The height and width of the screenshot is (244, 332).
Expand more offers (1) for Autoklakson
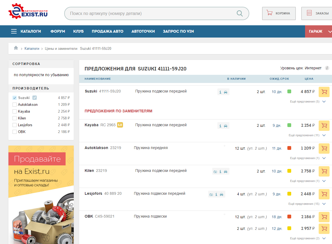coord(308,158)
